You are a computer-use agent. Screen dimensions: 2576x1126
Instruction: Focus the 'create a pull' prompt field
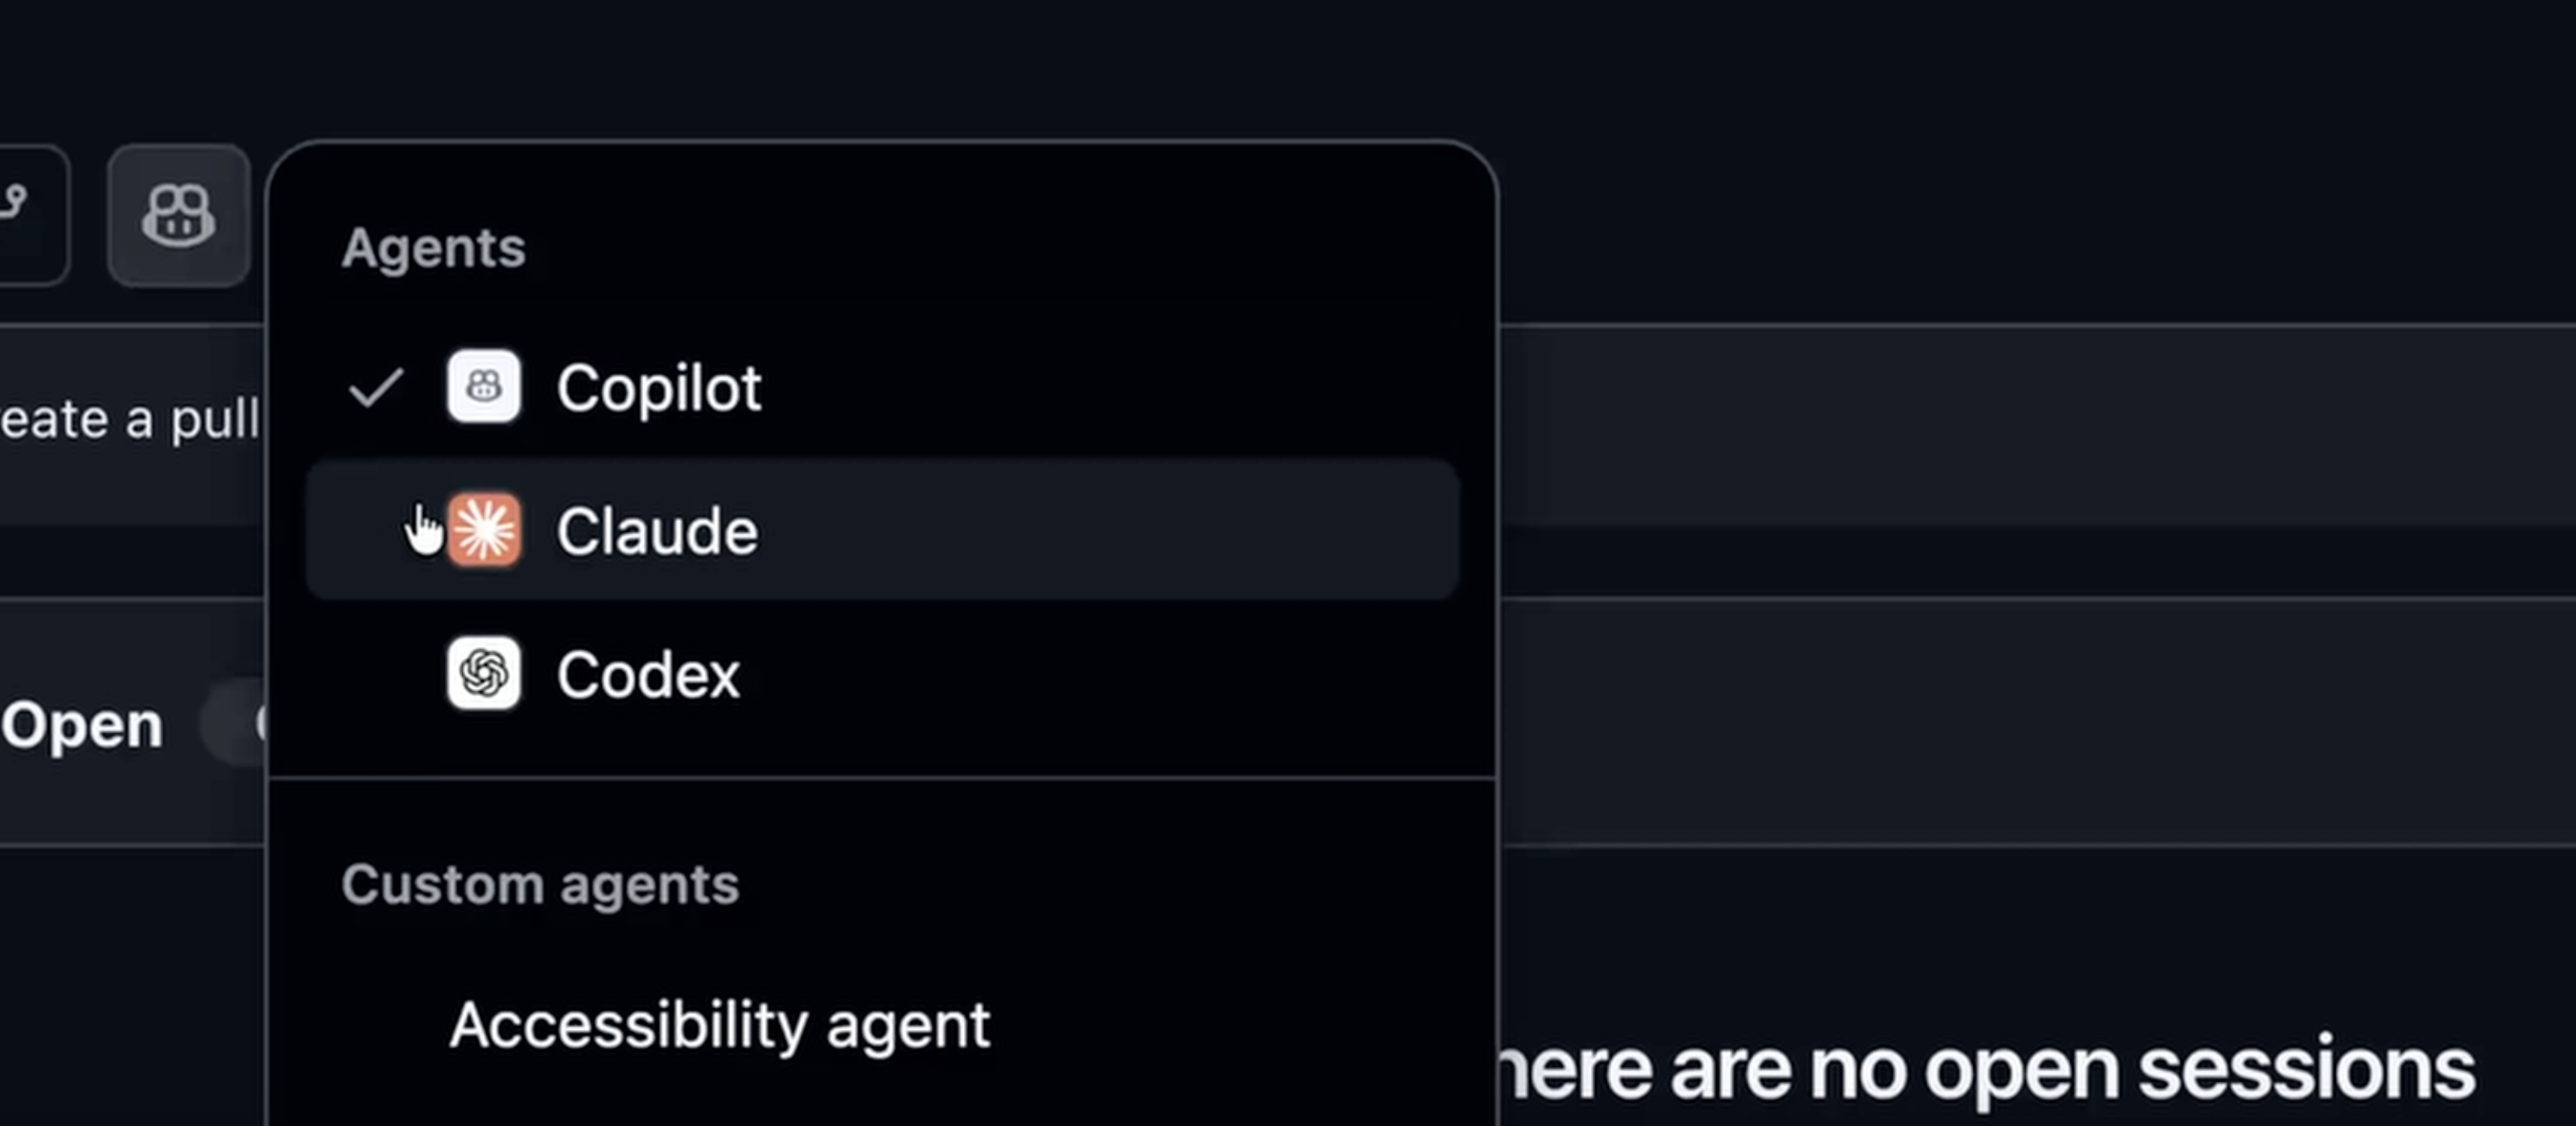coord(130,420)
